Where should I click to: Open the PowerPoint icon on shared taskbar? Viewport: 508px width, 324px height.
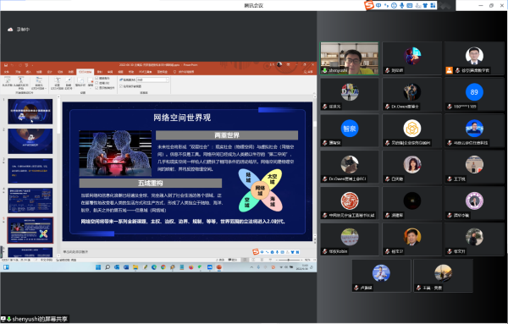[x=219, y=267]
